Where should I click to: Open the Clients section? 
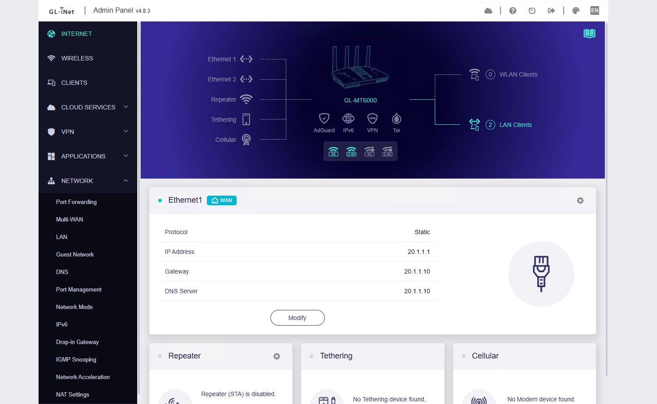coord(88,83)
